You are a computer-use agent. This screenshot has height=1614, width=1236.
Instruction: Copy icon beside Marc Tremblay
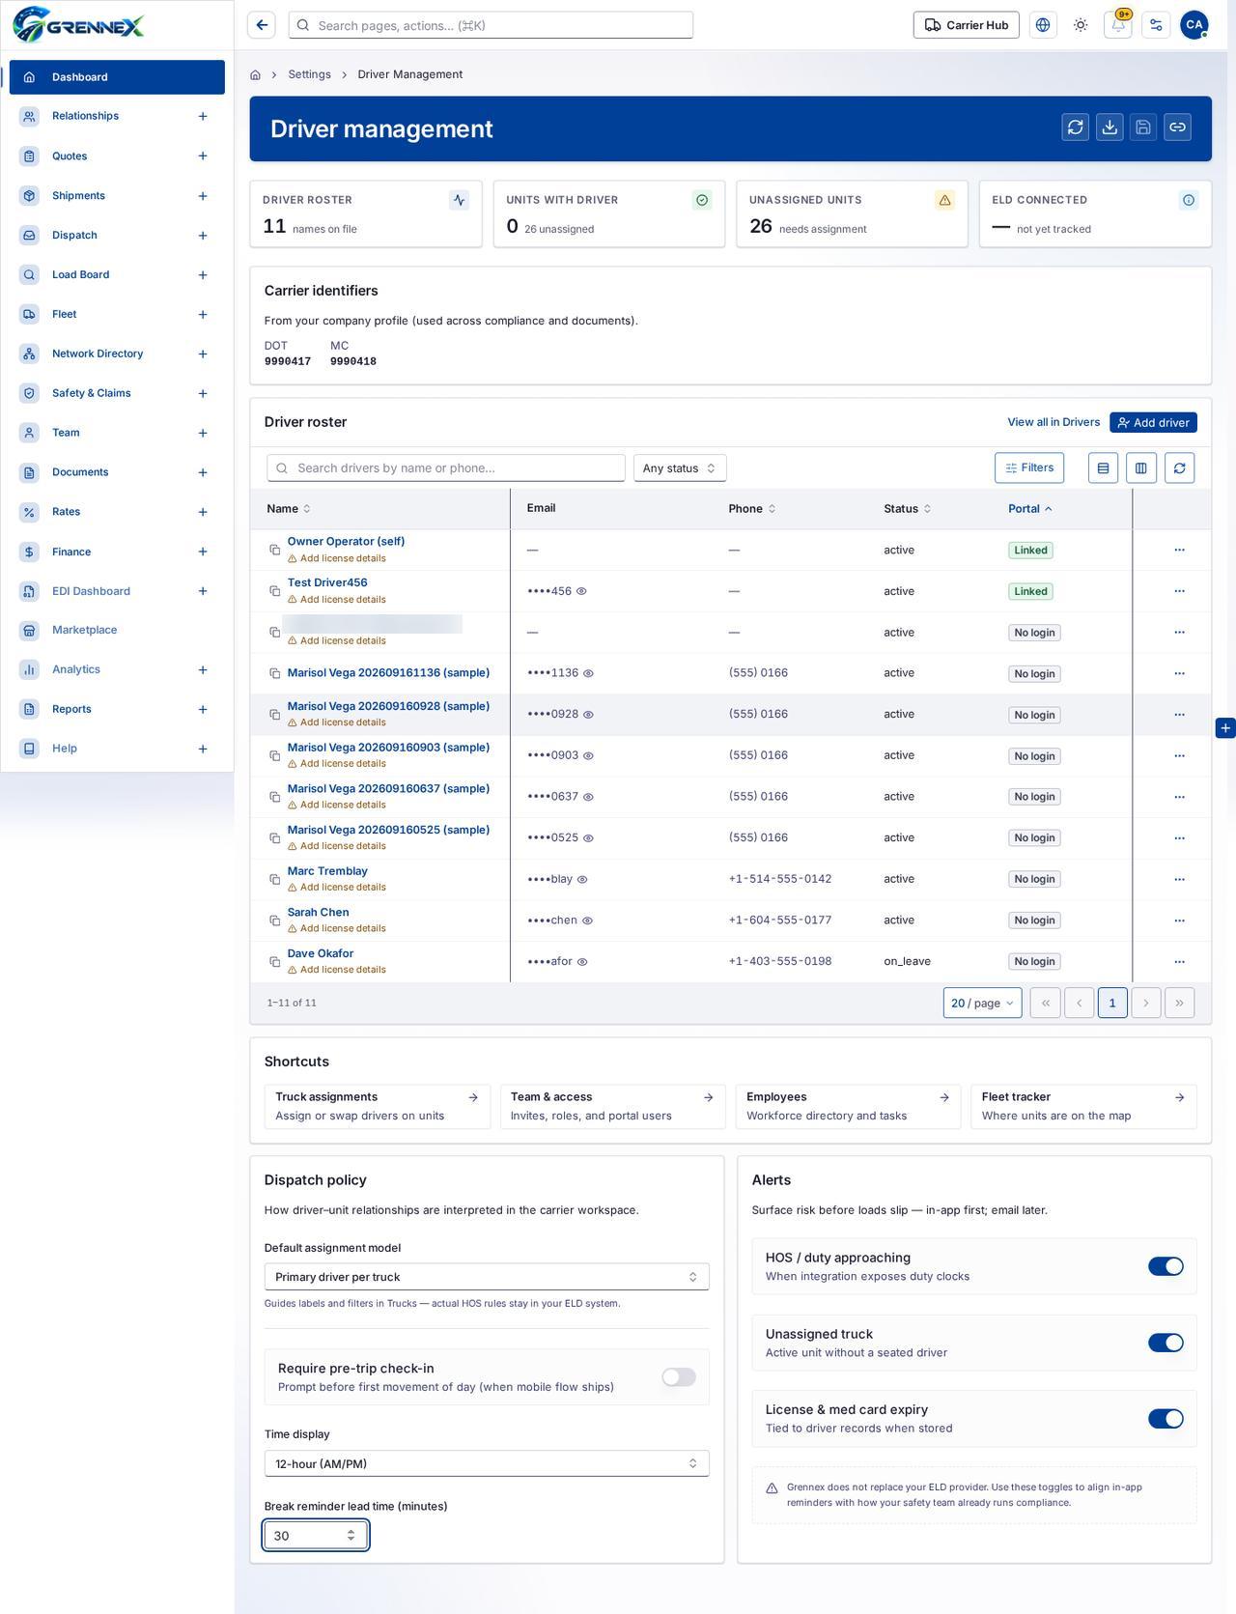(274, 879)
